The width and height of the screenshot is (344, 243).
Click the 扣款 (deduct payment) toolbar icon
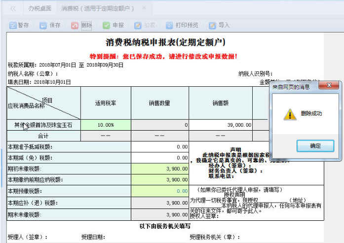[x=138, y=25]
